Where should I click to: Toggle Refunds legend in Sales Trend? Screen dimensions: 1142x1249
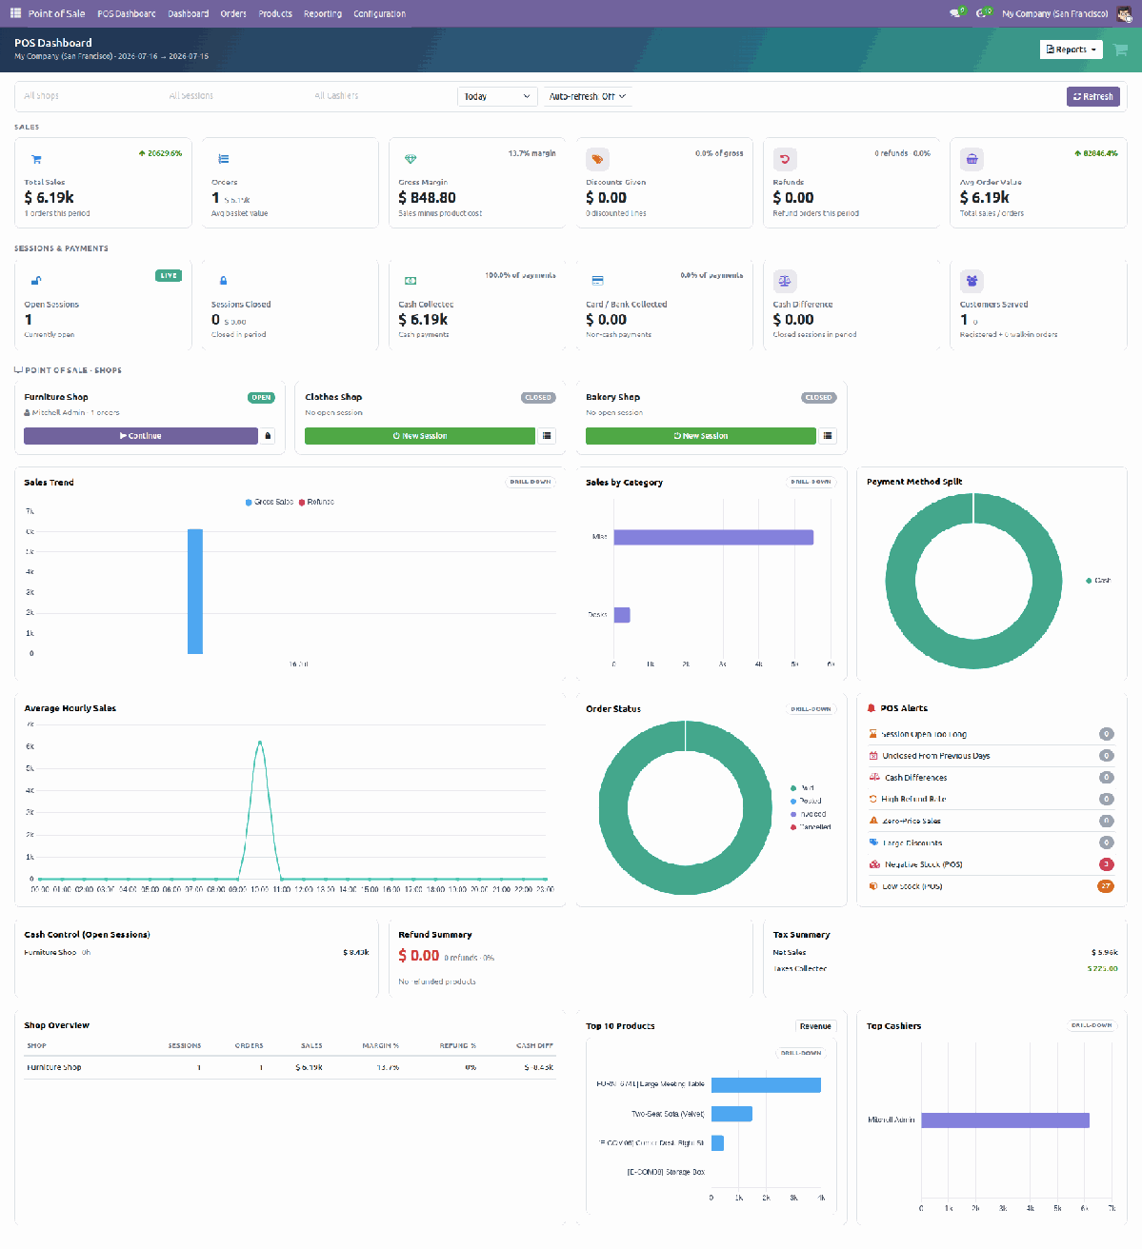(317, 502)
